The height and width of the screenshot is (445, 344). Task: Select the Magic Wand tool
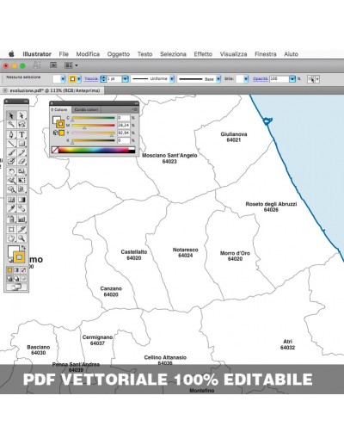coord(11,124)
